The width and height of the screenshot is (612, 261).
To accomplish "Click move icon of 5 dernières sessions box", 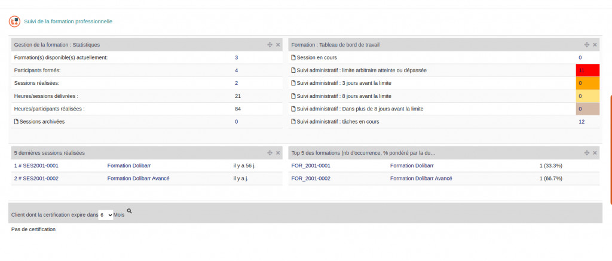I will coord(270,153).
